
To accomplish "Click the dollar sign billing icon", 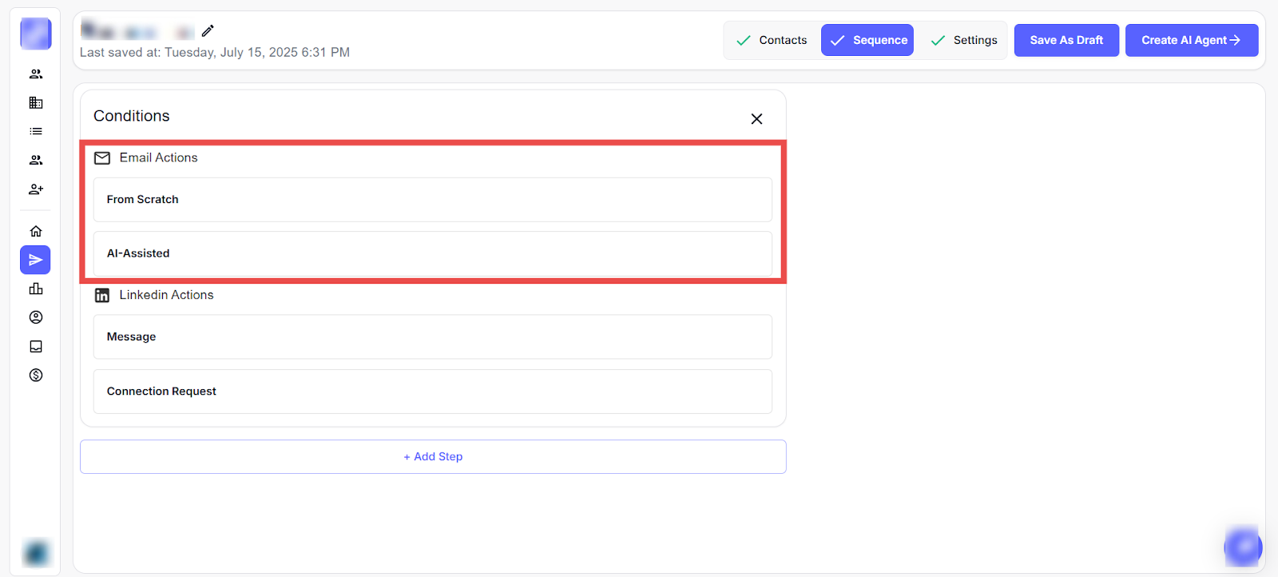I will pyautogui.click(x=36, y=375).
